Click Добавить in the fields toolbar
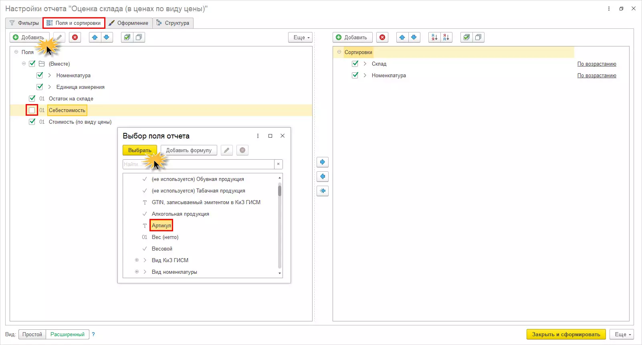This screenshot has width=642, height=345. pos(29,37)
